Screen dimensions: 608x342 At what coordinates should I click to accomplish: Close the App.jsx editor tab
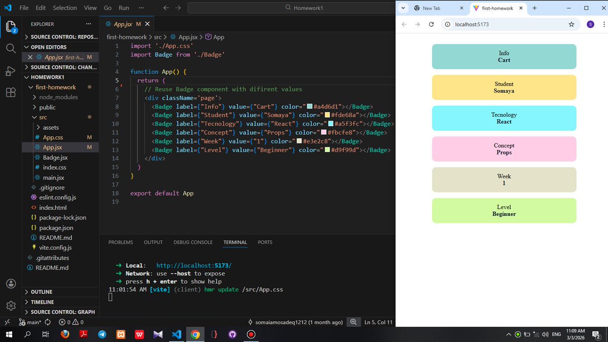147,24
